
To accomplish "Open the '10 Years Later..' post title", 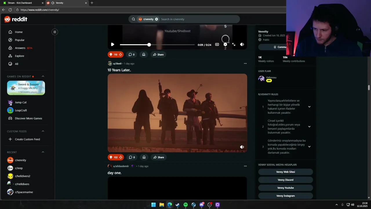I will [x=119, y=70].
